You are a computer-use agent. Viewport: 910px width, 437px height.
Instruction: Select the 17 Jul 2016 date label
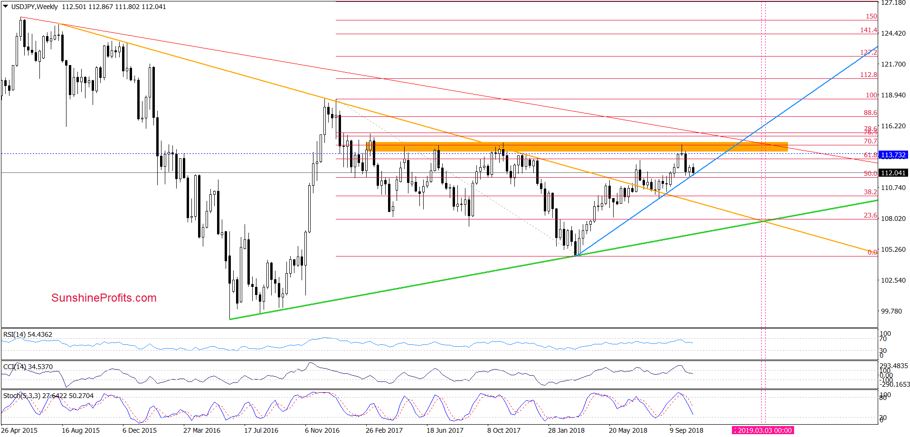[261, 430]
